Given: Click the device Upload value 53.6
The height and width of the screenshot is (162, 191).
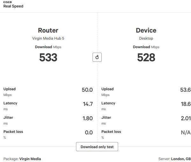Looking at the screenshot, I should pyautogui.click(x=185, y=90).
